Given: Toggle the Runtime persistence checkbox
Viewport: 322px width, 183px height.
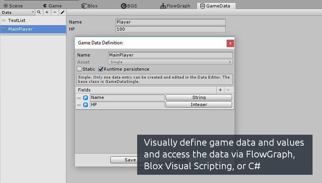Looking at the screenshot, I should pos(100,69).
